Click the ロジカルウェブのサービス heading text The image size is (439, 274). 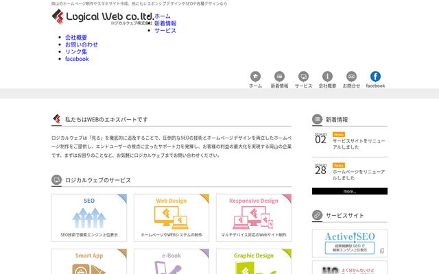pos(98,180)
